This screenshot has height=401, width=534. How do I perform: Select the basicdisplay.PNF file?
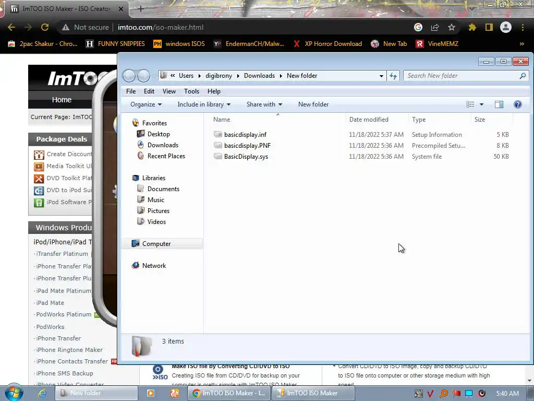247,146
